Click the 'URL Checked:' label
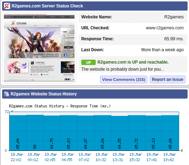The image size is (189, 165). [x=95, y=28]
